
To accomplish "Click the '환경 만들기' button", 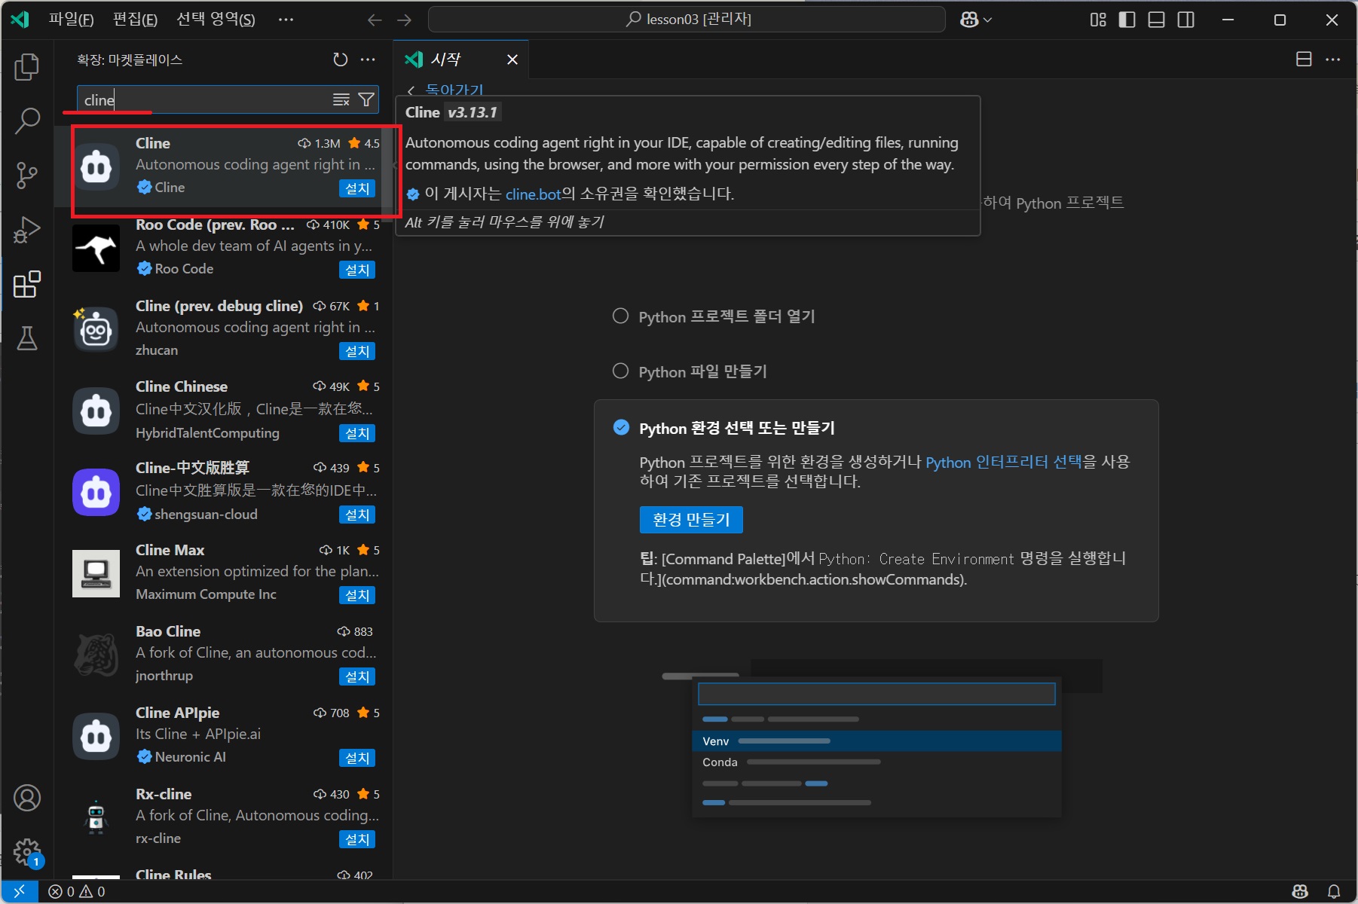I will pyautogui.click(x=690, y=520).
